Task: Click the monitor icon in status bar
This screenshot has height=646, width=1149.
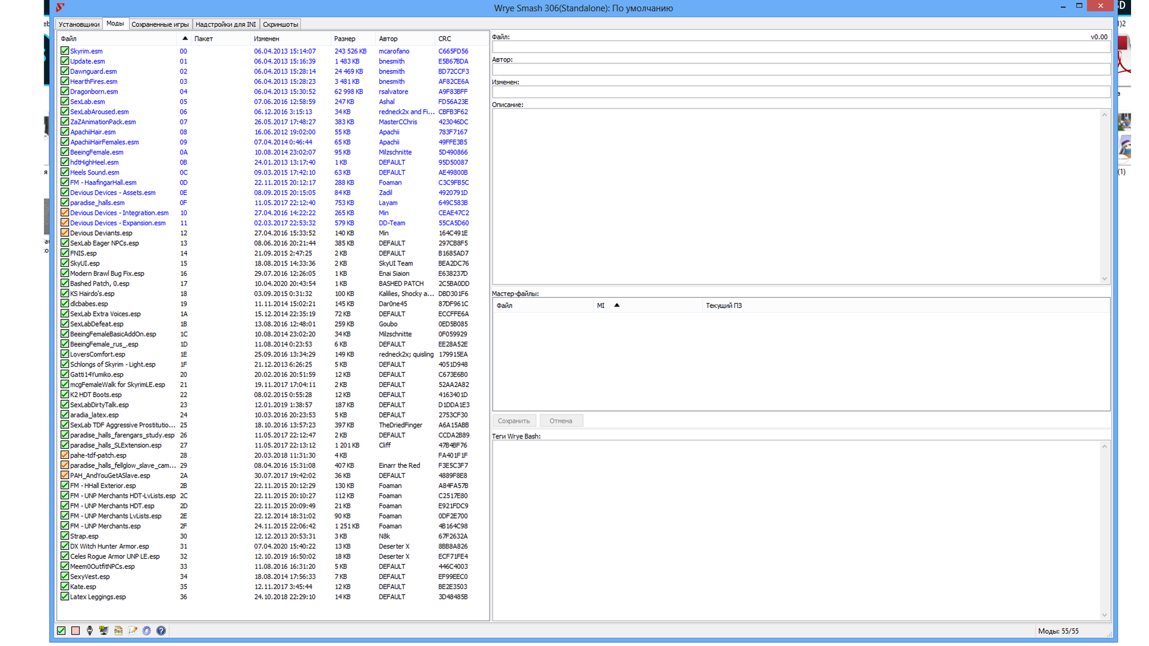Action: coord(104,630)
